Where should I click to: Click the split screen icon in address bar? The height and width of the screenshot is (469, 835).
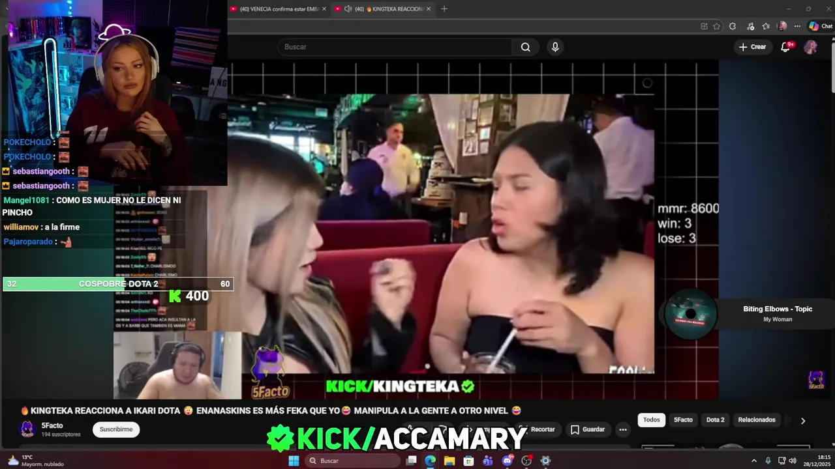(704, 26)
